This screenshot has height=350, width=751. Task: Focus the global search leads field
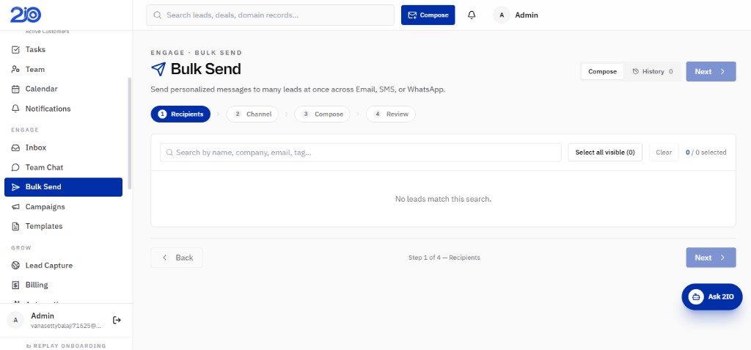[x=270, y=15]
